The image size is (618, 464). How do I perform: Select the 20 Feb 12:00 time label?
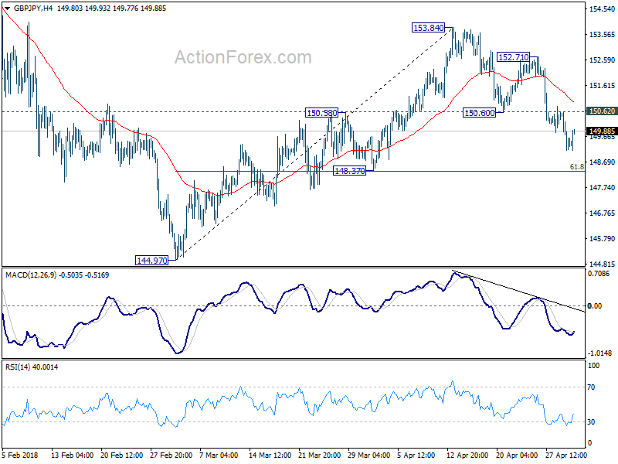pos(122,455)
